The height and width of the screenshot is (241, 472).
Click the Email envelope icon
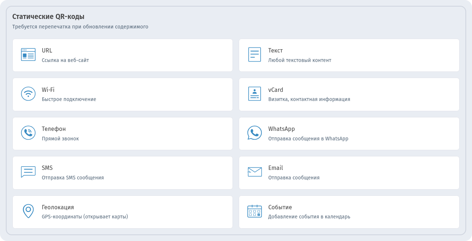pyautogui.click(x=254, y=172)
